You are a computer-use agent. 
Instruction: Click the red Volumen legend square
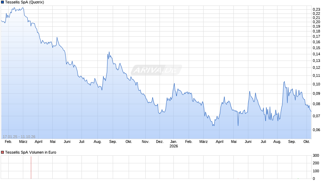pos(2,152)
